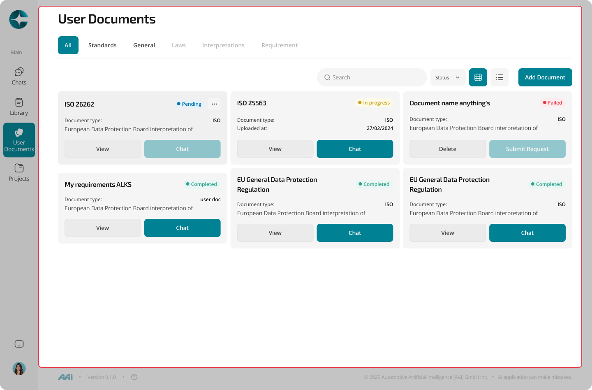View My requirements ALKS document

tap(102, 228)
